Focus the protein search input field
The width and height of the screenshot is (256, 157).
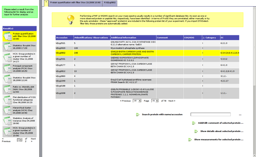pos(211,115)
